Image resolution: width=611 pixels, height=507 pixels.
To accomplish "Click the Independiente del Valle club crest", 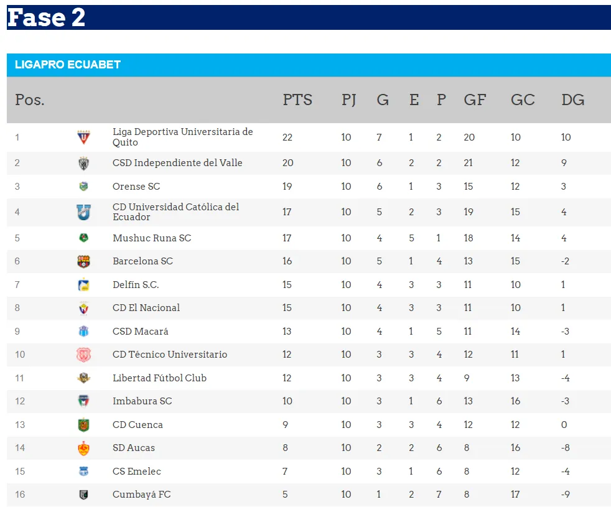I will point(83,163).
